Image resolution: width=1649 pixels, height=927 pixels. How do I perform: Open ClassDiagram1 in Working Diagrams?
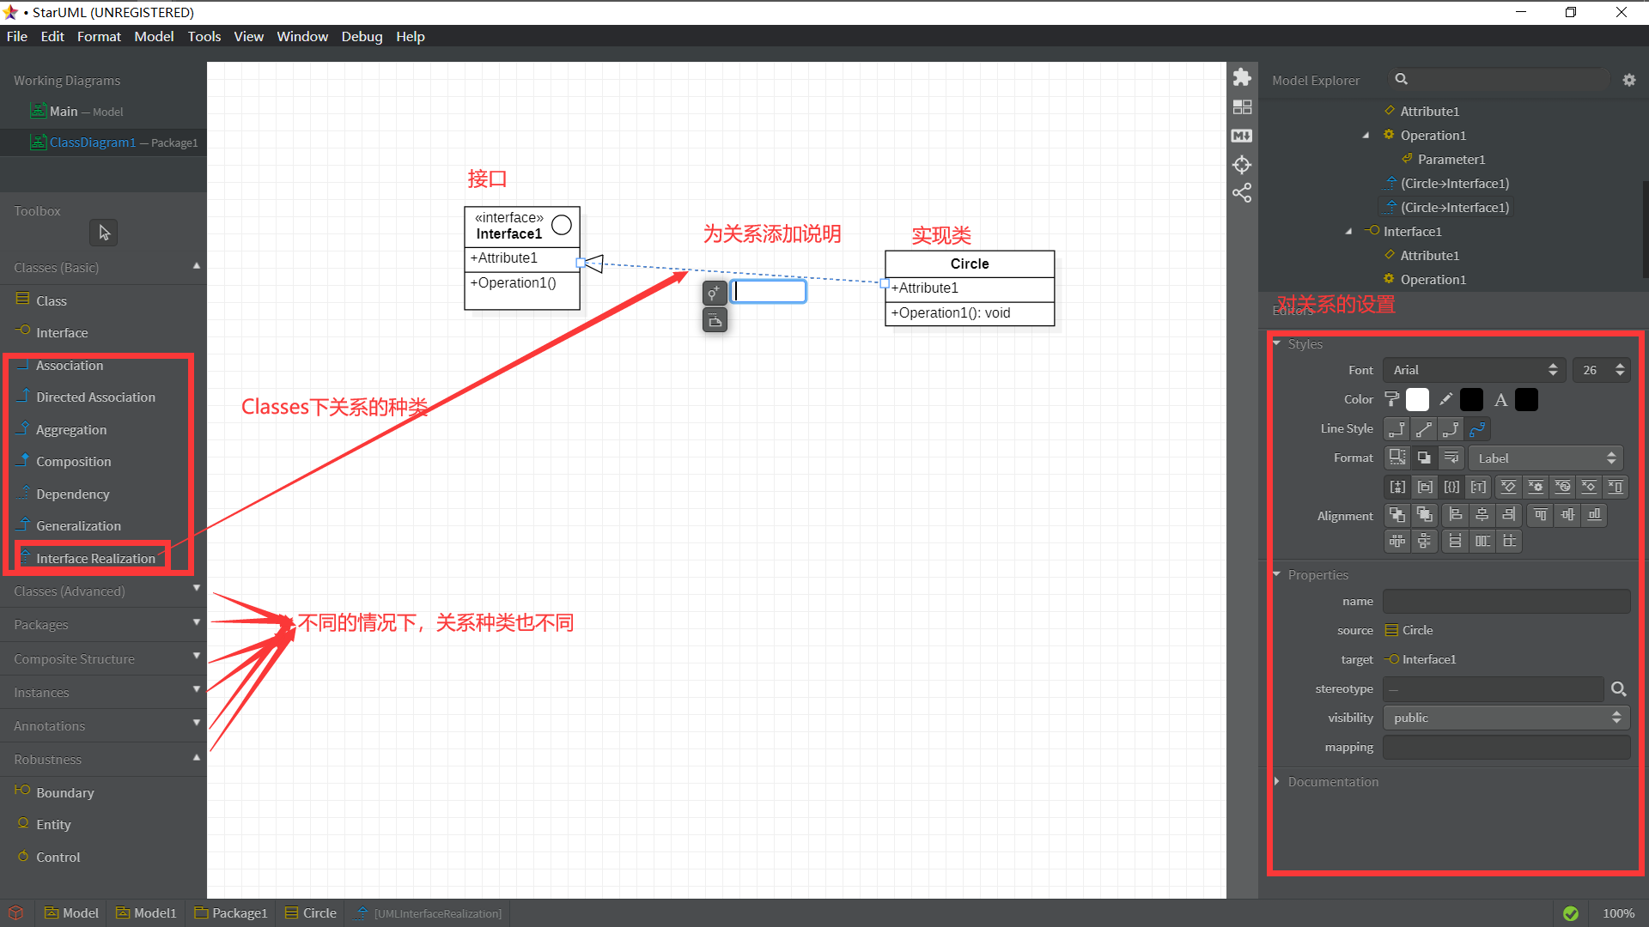(x=103, y=142)
